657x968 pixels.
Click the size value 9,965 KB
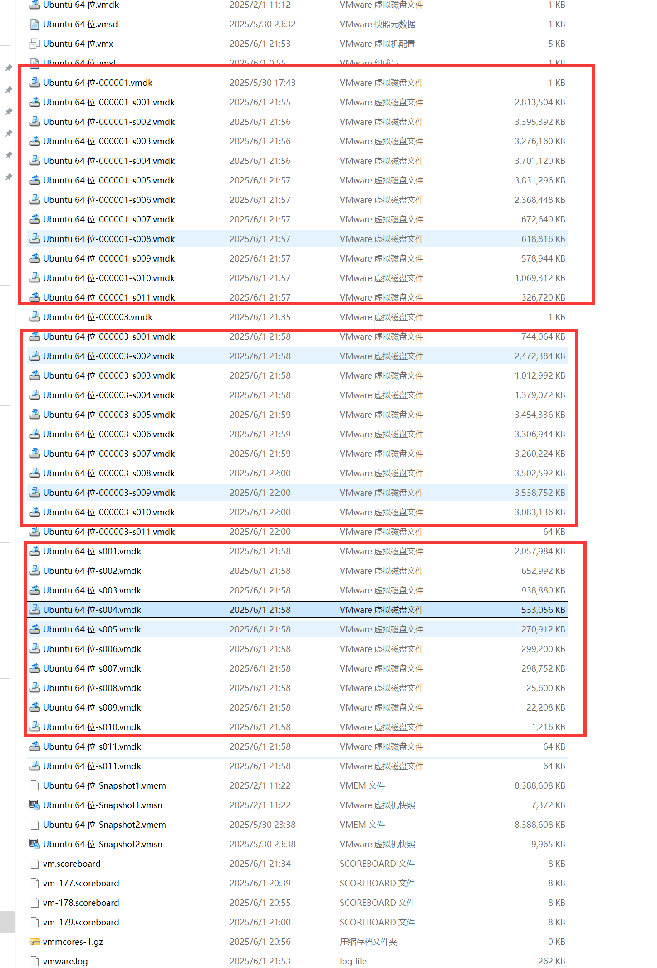(548, 844)
